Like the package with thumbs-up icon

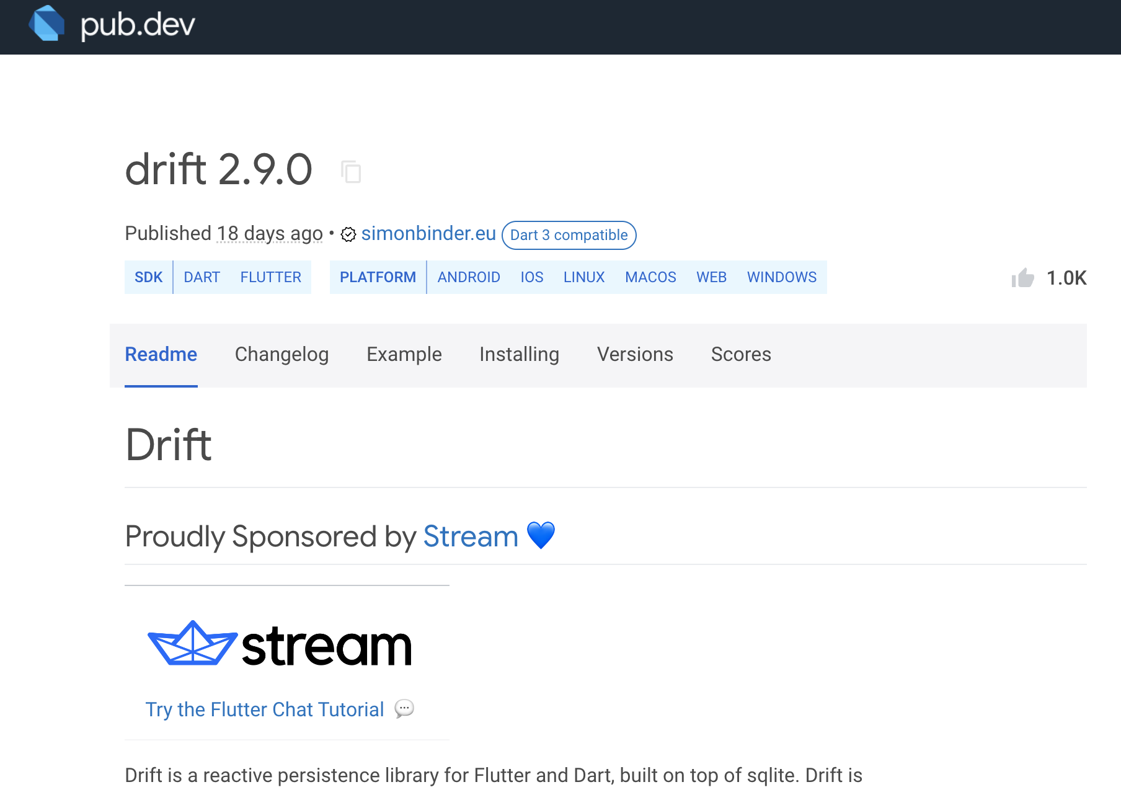1023,278
